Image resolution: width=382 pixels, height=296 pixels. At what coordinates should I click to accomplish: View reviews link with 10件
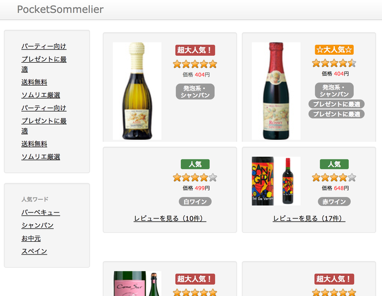point(170,218)
